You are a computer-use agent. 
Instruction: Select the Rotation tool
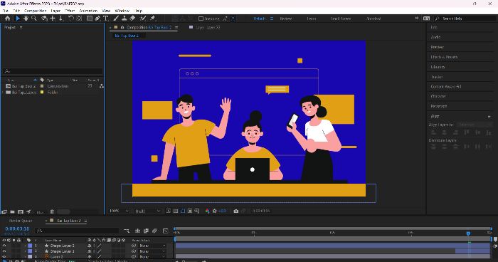71,19
